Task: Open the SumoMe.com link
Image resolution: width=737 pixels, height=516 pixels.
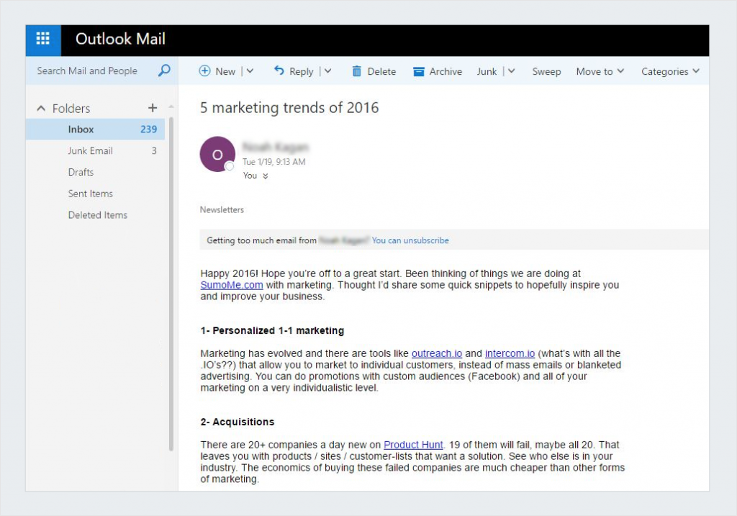Action: tap(232, 285)
